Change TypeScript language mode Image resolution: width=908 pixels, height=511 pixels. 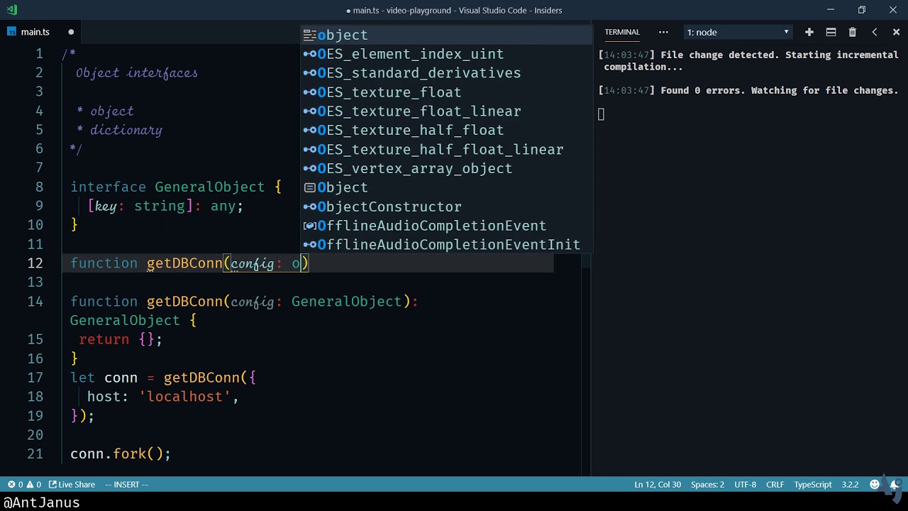[x=813, y=485]
